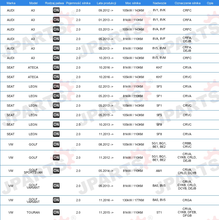This screenshot has height=220, width=219.
Task: Click the 11.2012 -> production date cell
Action: coord(106,158)
